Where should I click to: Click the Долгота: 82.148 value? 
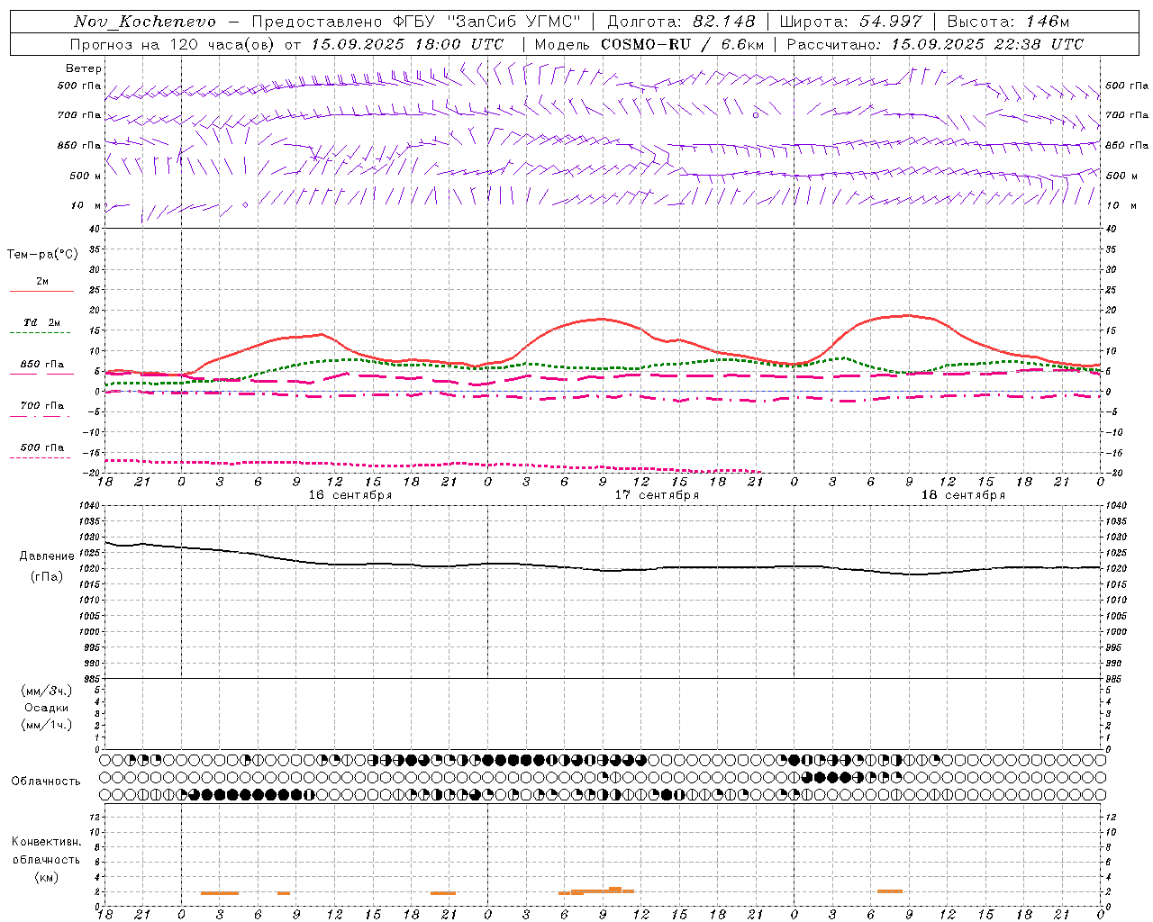pyautogui.click(x=681, y=22)
